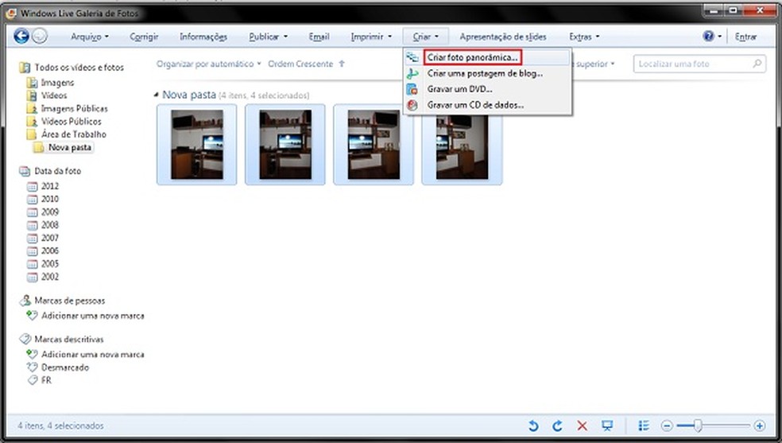Click Adicionar uma nova marca under people tags

tap(93, 316)
